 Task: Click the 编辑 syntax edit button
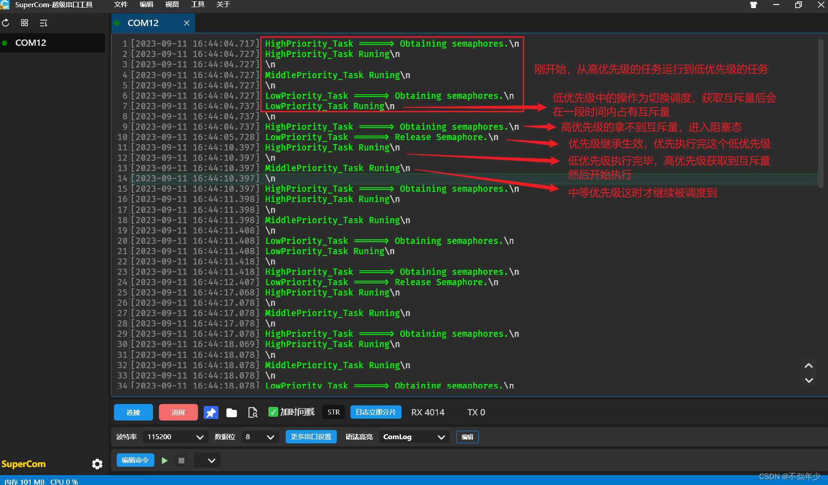pyautogui.click(x=467, y=437)
